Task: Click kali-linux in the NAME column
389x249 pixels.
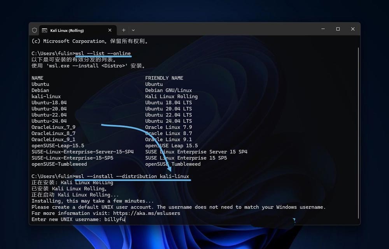Action: click(x=46, y=96)
